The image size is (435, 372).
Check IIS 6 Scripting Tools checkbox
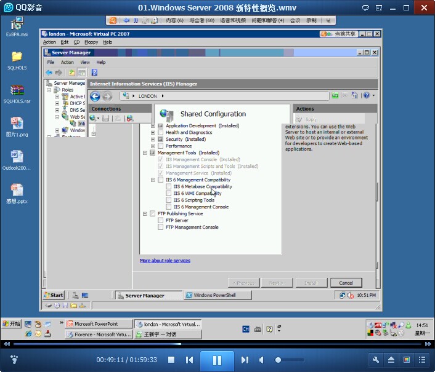click(x=168, y=200)
